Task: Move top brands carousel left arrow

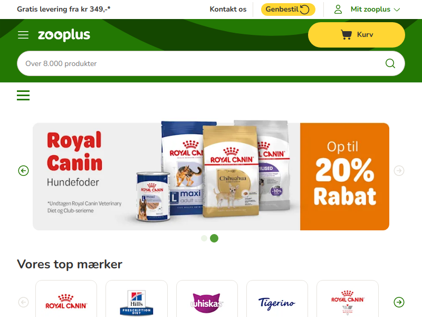Action: pyautogui.click(x=23, y=302)
